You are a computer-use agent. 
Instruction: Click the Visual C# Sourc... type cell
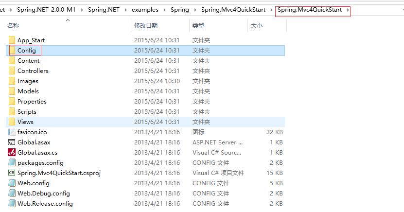[x=217, y=153]
